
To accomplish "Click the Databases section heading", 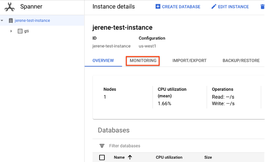I will (x=114, y=130).
